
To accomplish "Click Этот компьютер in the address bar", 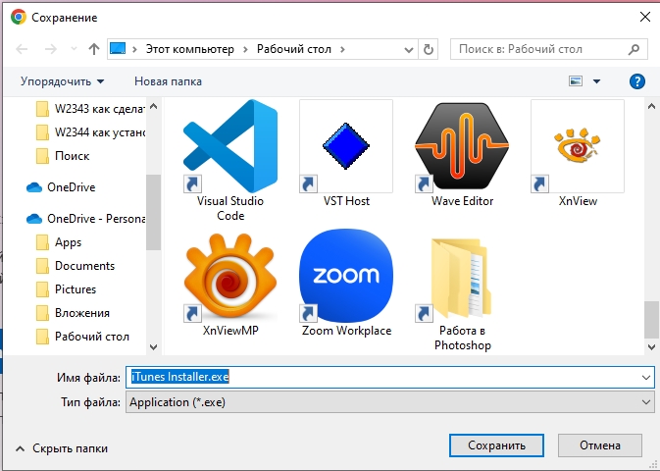I will click(x=190, y=49).
